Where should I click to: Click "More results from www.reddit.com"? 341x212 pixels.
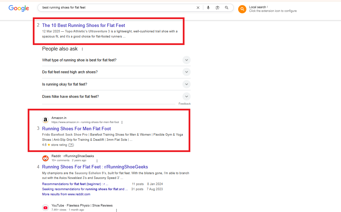point(66,194)
